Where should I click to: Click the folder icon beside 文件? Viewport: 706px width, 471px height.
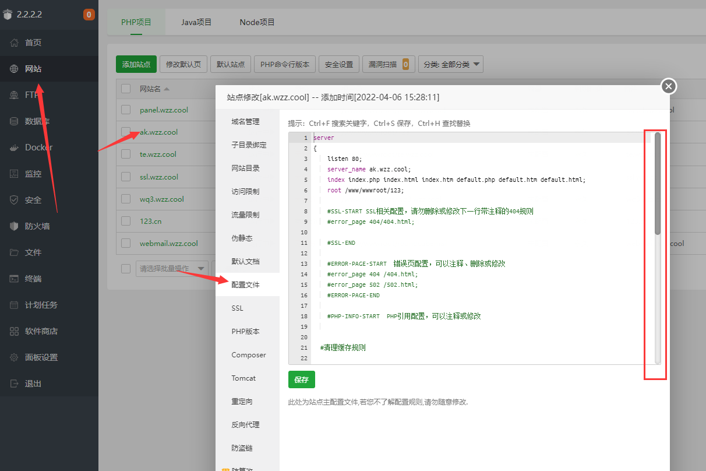point(15,252)
